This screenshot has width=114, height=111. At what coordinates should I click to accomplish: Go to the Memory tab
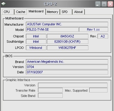[x=52, y=12]
